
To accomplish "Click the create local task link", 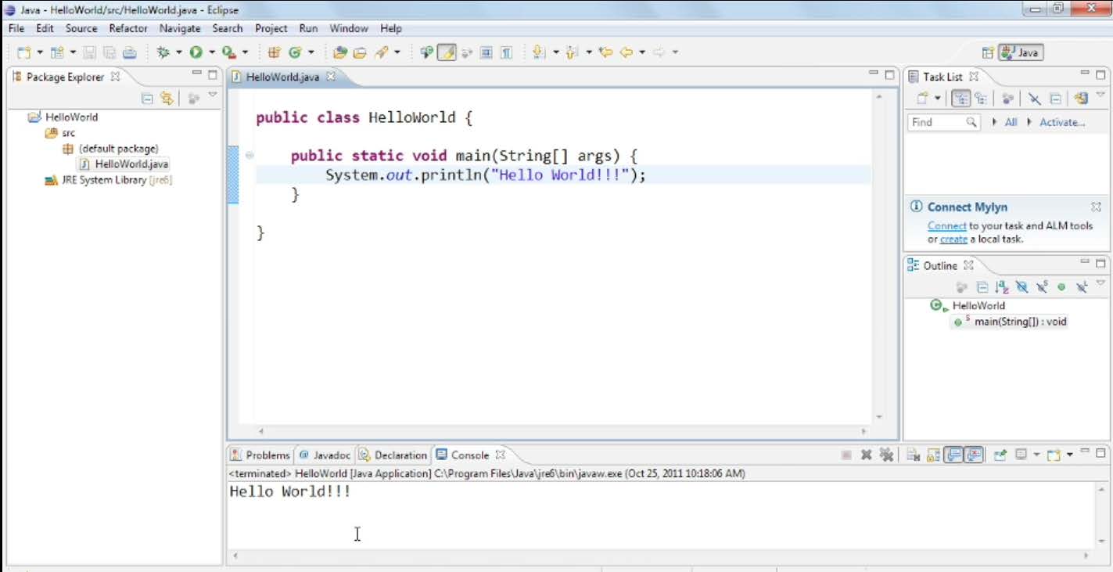I will tap(953, 239).
